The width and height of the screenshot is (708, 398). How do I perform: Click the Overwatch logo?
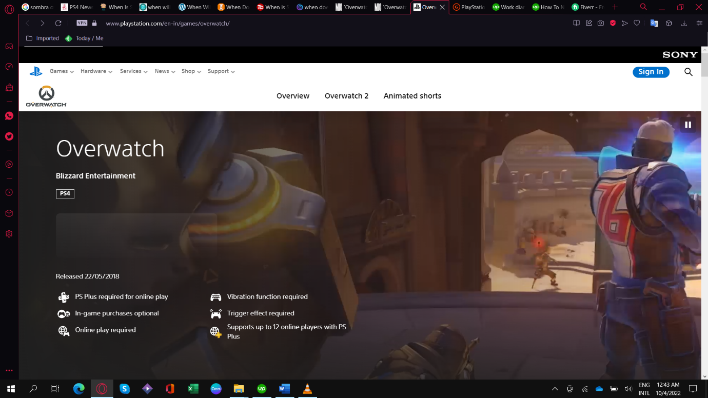46,96
